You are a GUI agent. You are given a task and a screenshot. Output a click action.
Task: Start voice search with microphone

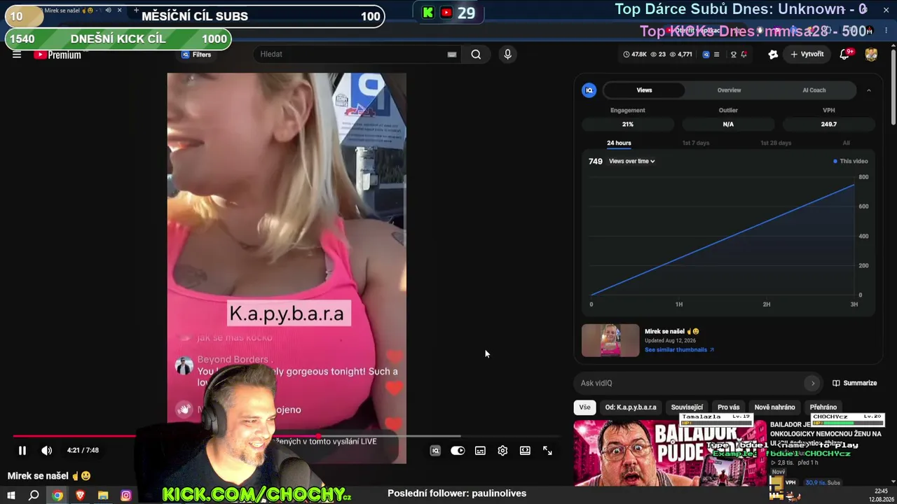coord(508,55)
